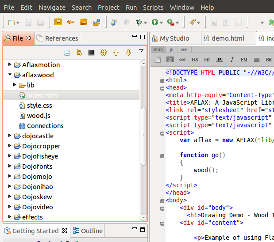The height and width of the screenshot is (242, 274).
Task: Open the Help menu
Action: coord(207,8)
